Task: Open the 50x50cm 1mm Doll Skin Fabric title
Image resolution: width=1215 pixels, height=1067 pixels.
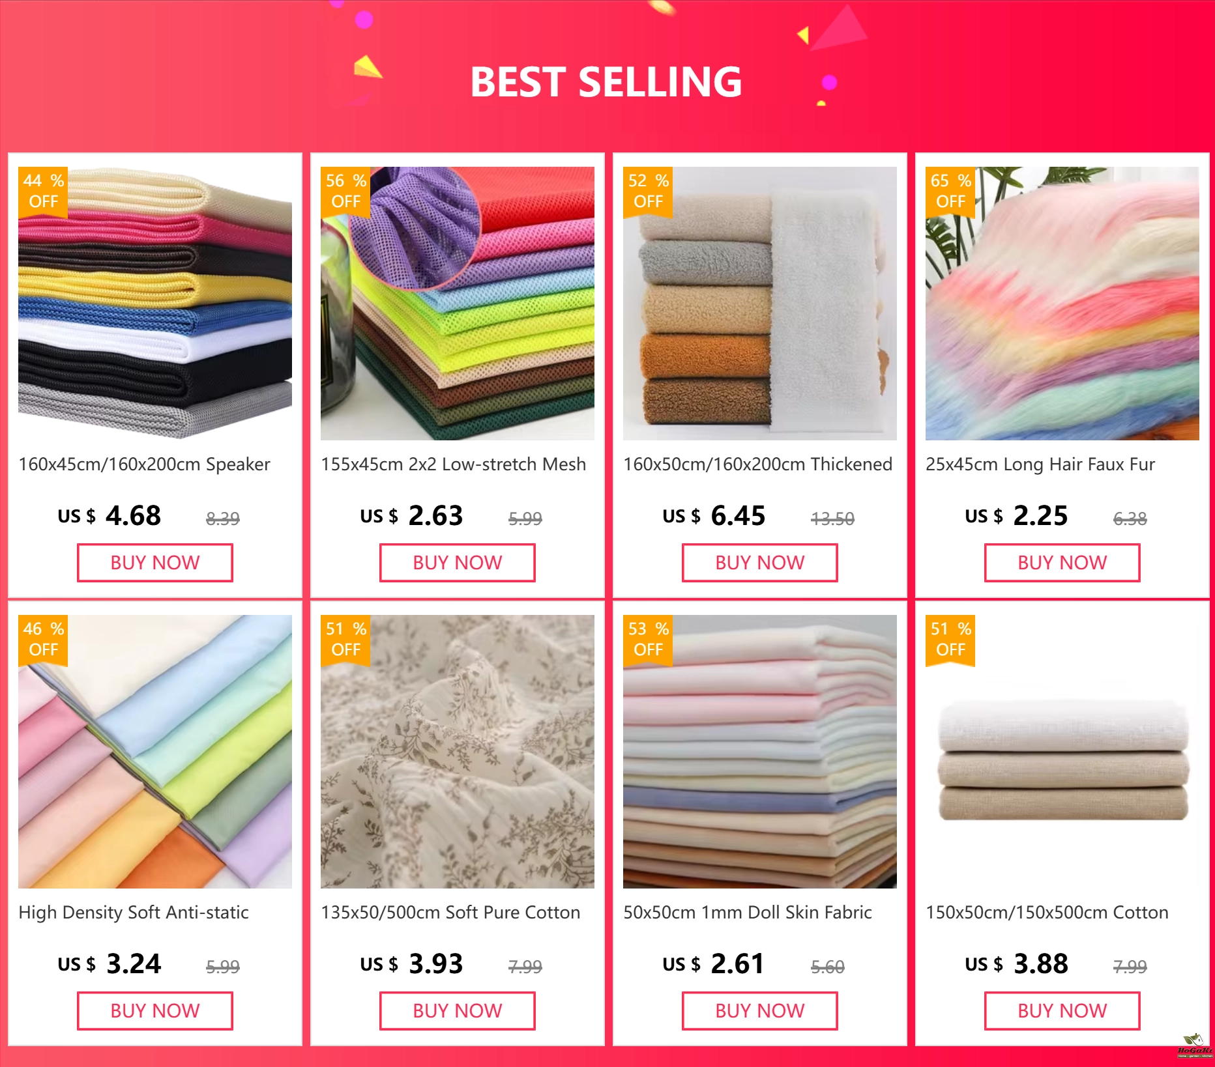Action: pos(748,913)
